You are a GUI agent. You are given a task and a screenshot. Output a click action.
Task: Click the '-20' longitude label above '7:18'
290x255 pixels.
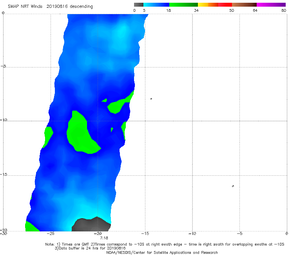[98, 233]
